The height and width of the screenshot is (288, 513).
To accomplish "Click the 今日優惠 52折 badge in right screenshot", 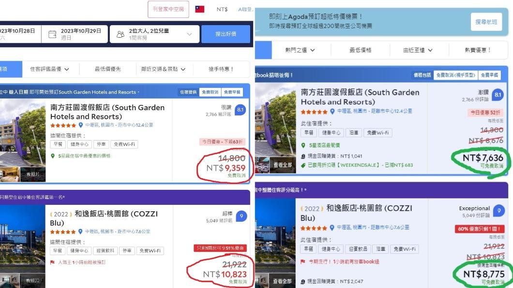I will 485,113.
